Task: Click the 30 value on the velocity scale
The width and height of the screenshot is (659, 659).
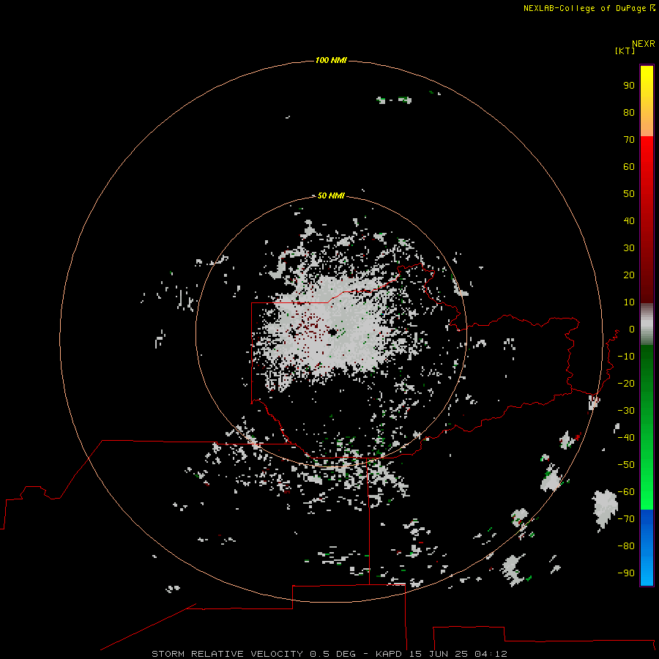Action: pos(629,248)
